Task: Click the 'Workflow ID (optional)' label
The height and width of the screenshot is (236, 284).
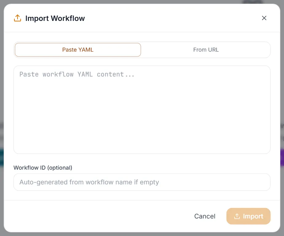Action: click(43, 168)
